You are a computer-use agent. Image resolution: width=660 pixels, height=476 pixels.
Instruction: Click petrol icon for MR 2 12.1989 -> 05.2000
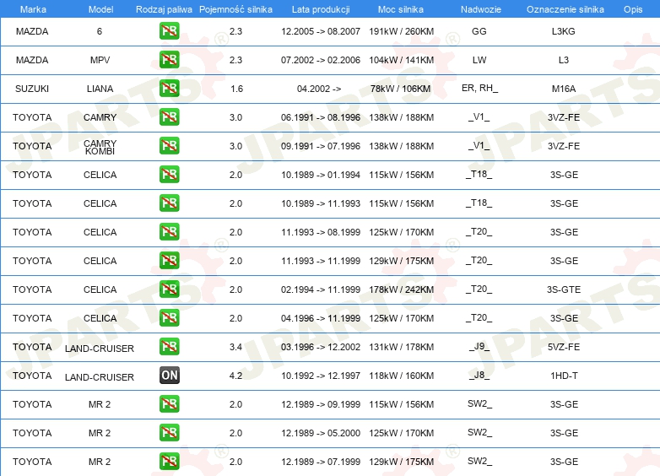click(169, 432)
